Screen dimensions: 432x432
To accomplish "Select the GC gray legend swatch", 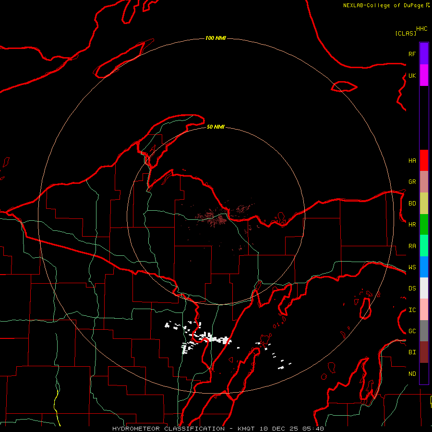I will click(424, 331).
